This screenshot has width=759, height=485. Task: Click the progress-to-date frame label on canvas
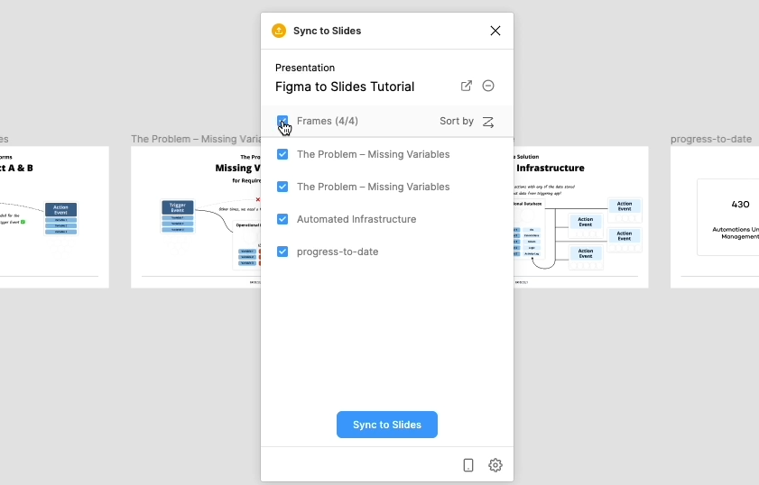click(x=710, y=139)
